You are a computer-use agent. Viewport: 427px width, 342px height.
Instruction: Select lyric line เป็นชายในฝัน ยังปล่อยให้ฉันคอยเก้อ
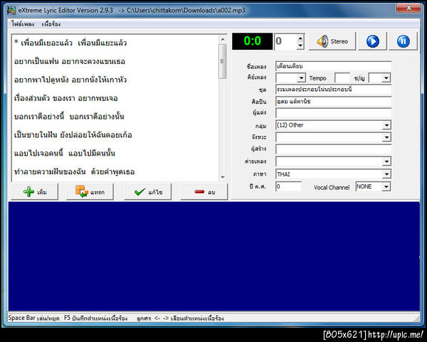73,135
